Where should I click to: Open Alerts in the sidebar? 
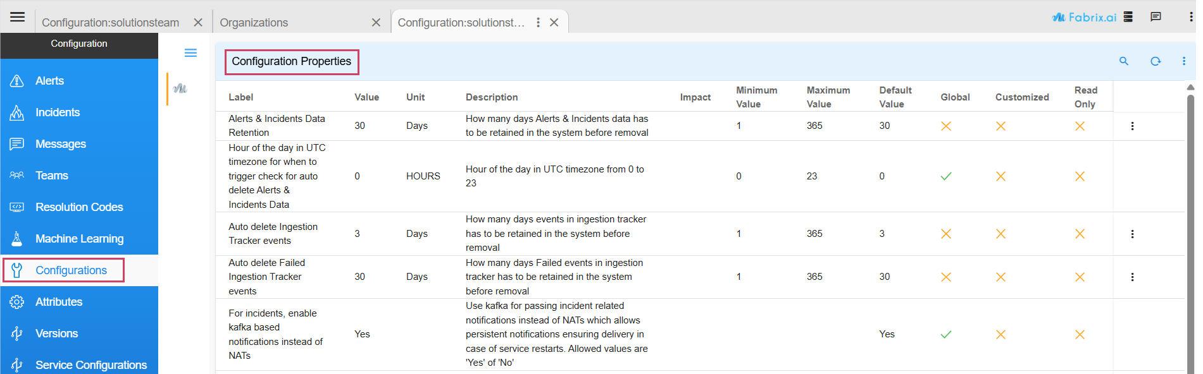pyautogui.click(x=49, y=81)
